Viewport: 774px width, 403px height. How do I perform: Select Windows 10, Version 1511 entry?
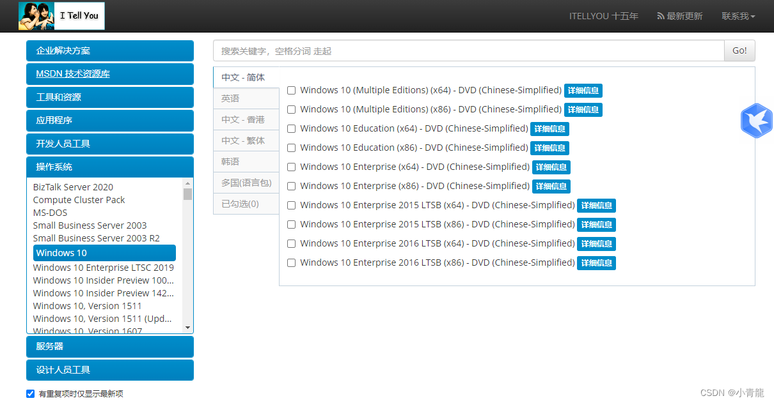point(88,306)
